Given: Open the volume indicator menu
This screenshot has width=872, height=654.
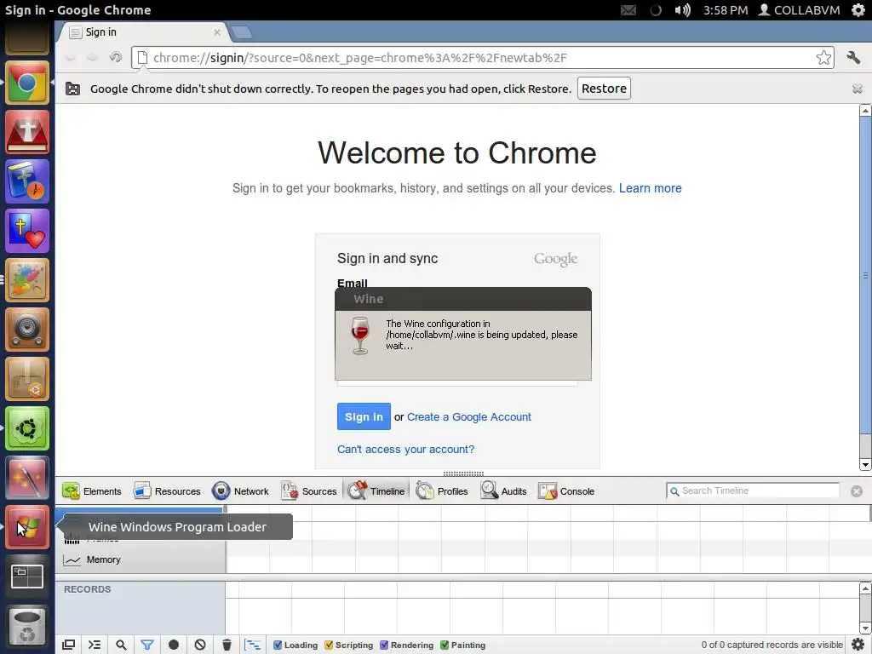Looking at the screenshot, I should [x=682, y=10].
